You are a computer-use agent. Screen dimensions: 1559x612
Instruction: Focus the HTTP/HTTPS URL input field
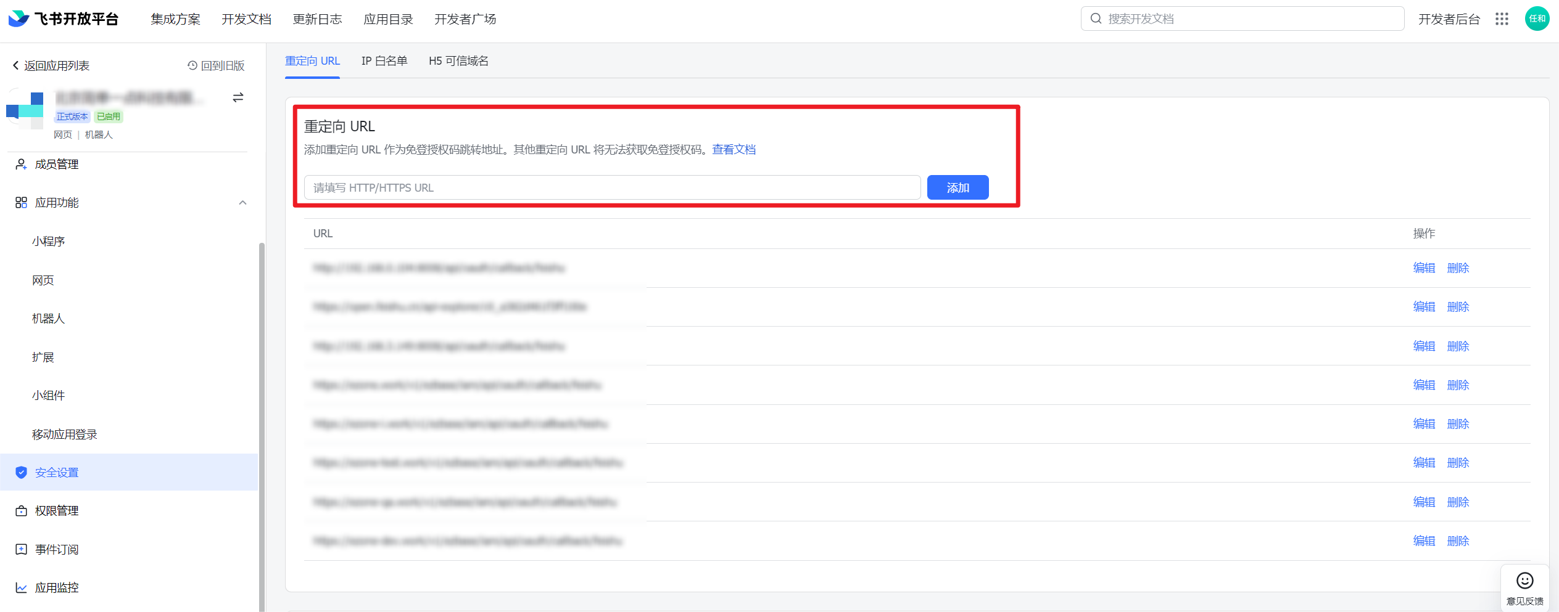coord(611,188)
